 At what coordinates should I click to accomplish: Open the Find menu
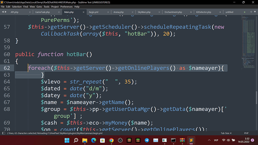[25, 7]
